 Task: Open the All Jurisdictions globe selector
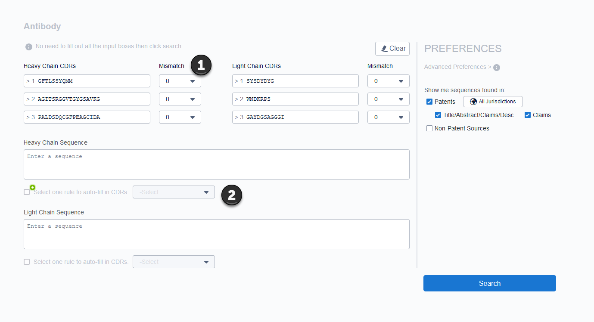tap(493, 102)
